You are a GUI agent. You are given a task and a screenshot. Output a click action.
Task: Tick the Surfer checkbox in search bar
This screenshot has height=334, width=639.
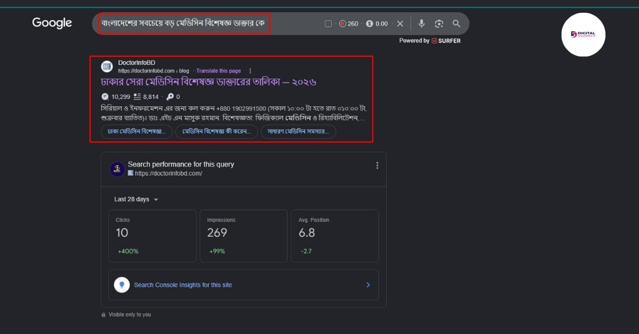click(x=328, y=24)
